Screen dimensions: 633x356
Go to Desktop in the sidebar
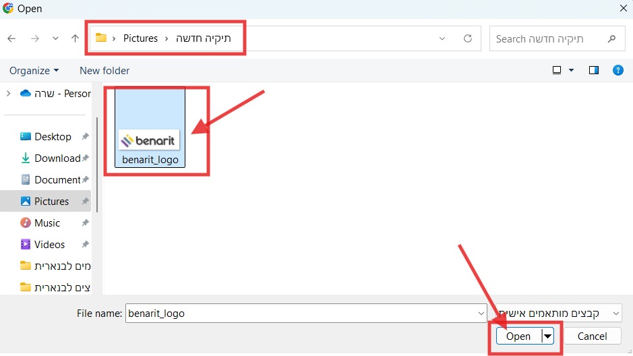[x=53, y=137]
